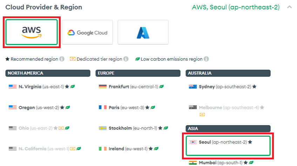Choose N. Virginia (us-east-1) region
The height and width of the screenshot is (166, 297).
tap(42, 87)
